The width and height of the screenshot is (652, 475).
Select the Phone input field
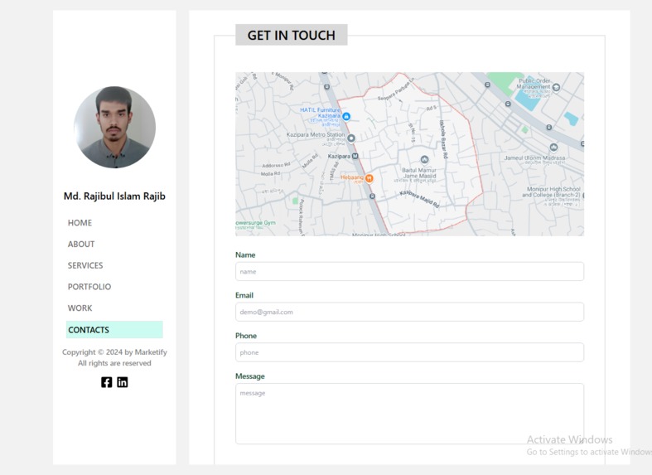click(x=409, y=352)
